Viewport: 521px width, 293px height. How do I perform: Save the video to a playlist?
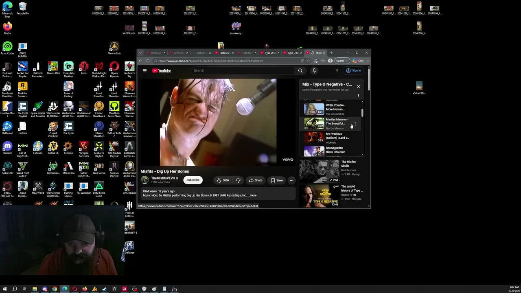click(277, 180)
